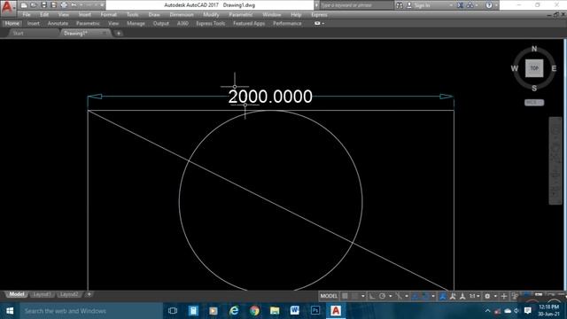The width and height of the screenshot is (567, 319).
Task: Open the AutoCAD application menu logo
Action: click(x=7, y=7)
